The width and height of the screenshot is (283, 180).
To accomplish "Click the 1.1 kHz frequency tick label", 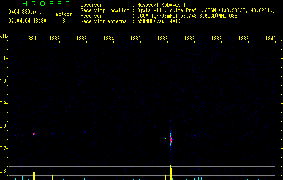I will pyautogui.click(x=3, y=58).
